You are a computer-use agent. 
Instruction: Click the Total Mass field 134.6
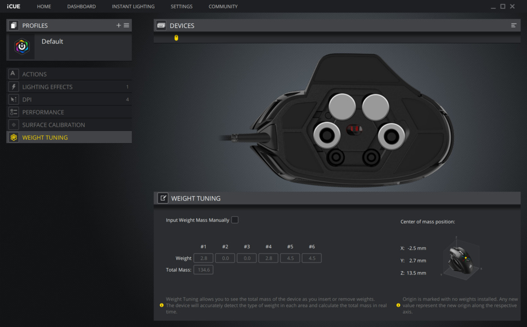(x=203, y=270)
